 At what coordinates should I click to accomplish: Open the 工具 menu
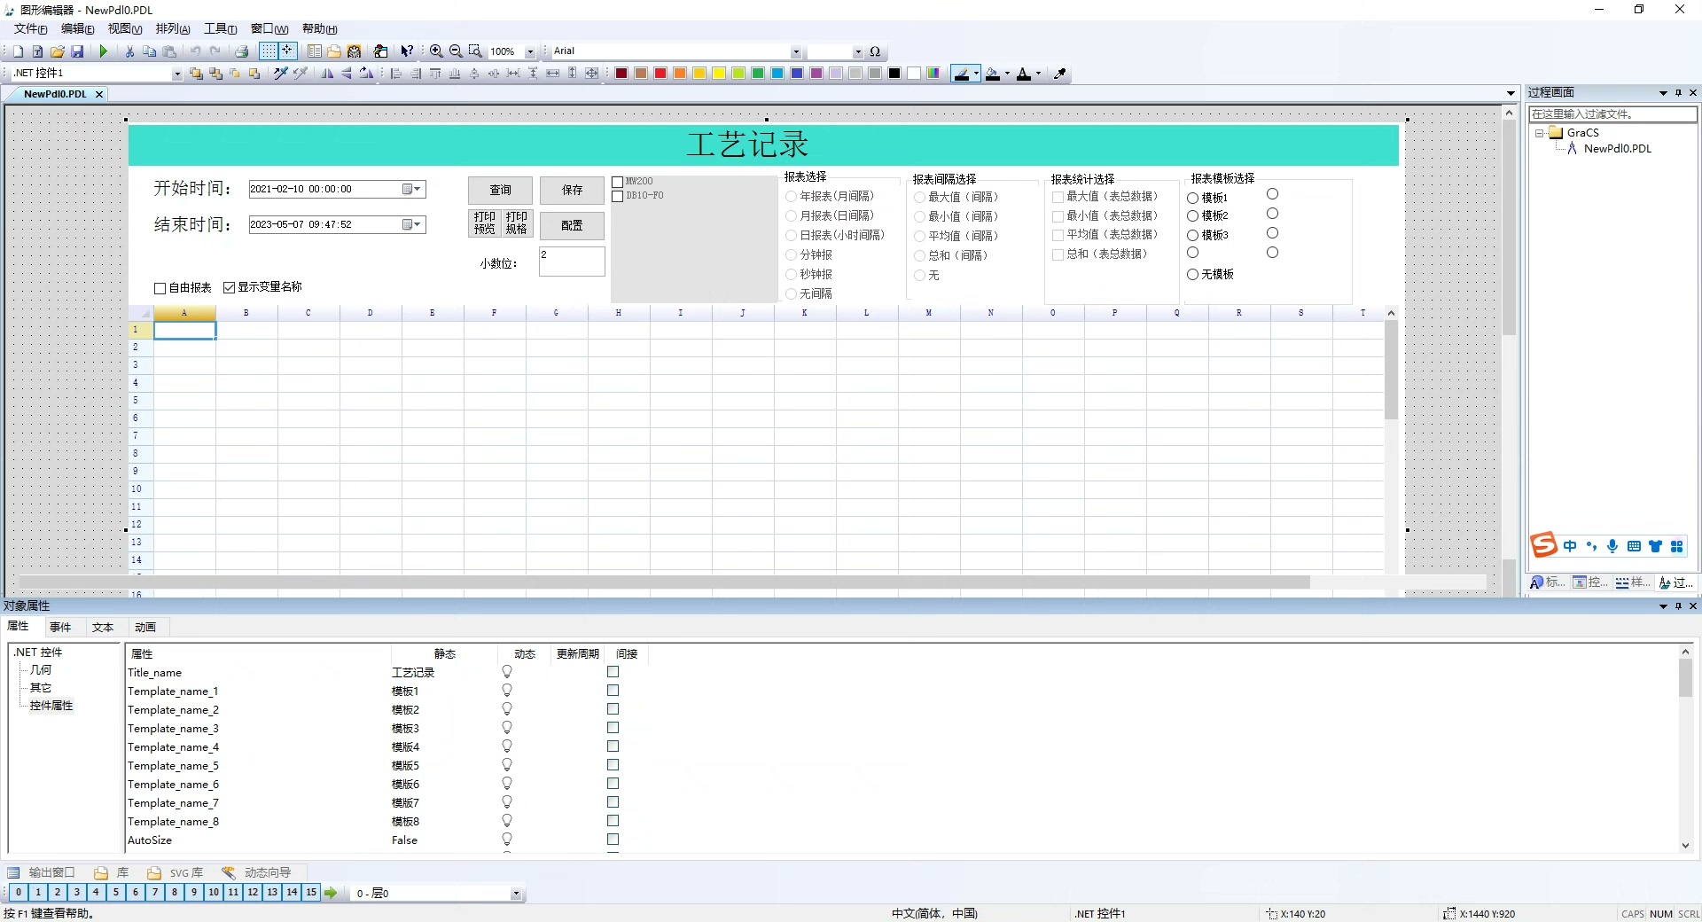tap(219, 28)
